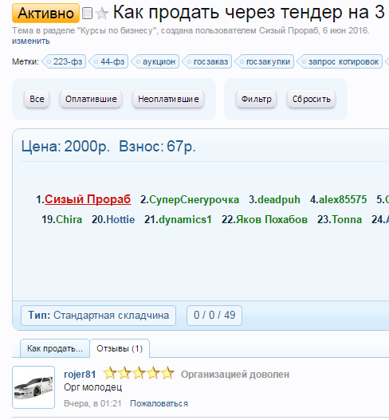Tick the checkbox beside the Активно badge
The image size is (389, 420).
pos(87,13)
